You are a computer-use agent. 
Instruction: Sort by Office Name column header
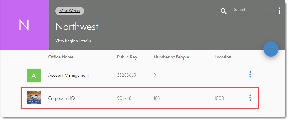61,57
